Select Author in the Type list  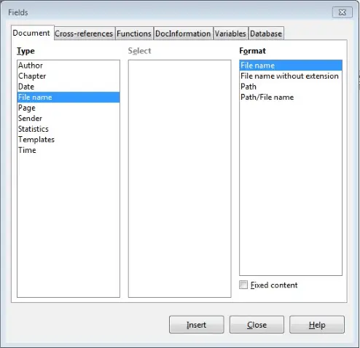69,66
